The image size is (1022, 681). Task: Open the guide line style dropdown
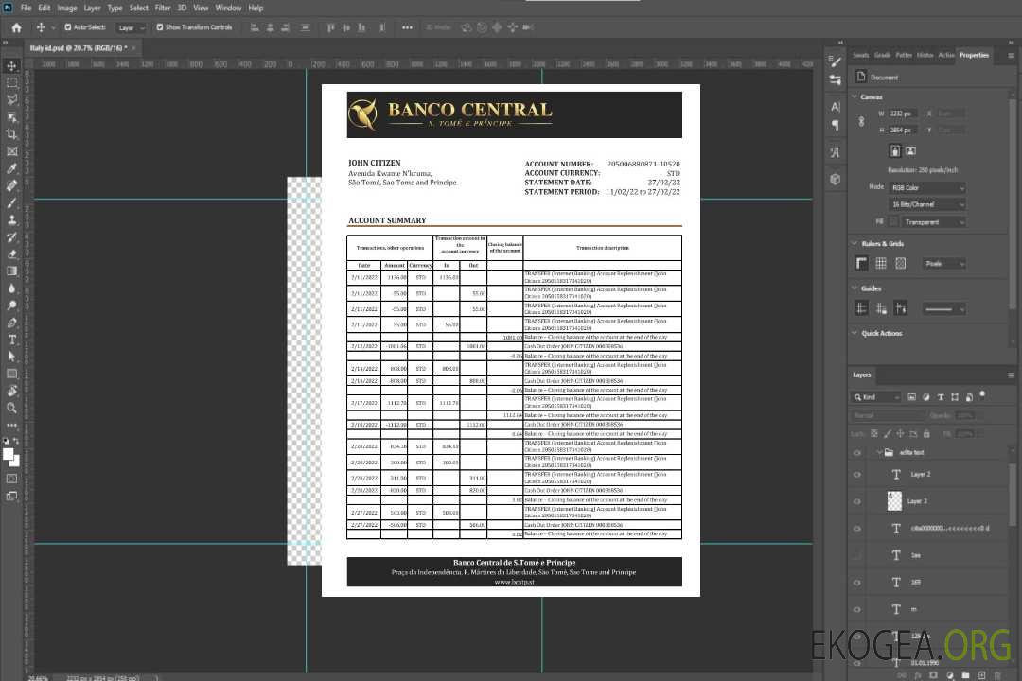tap(943, 309)
